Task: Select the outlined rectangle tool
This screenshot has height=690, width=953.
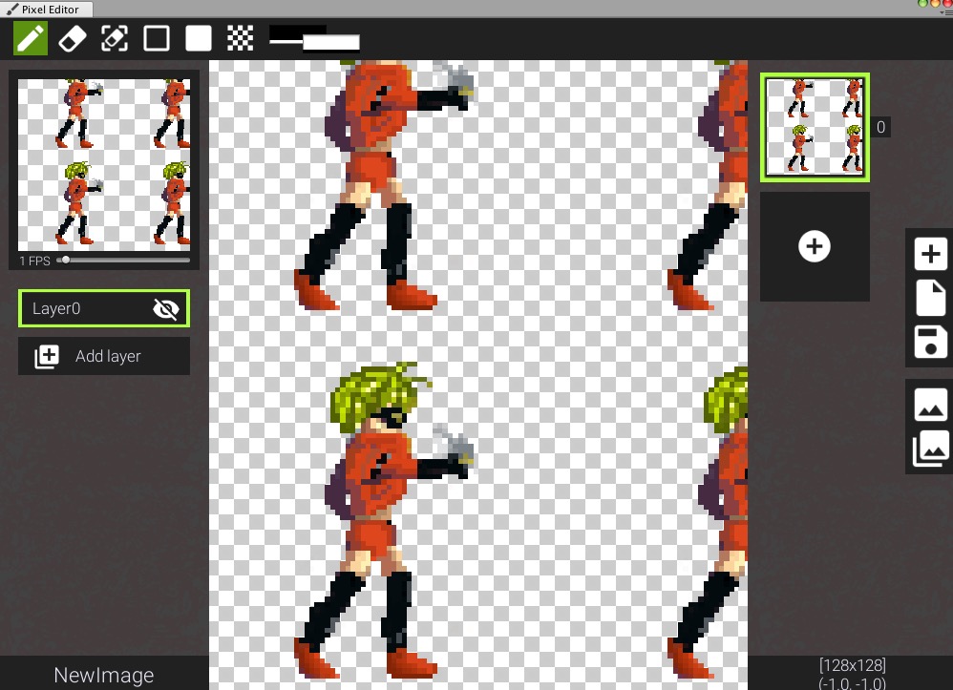Action: pyautogui.click(x=157, y=38)
